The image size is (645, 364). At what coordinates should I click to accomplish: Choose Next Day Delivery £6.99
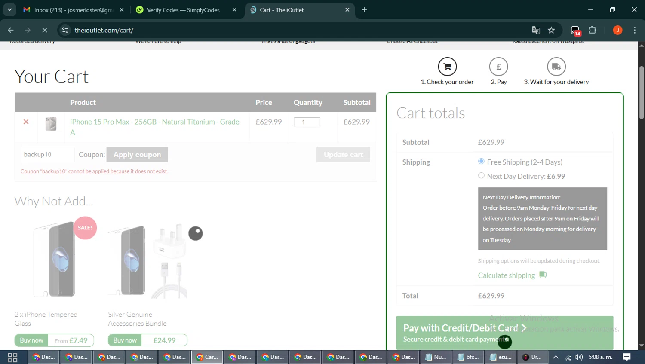(481, 176)
